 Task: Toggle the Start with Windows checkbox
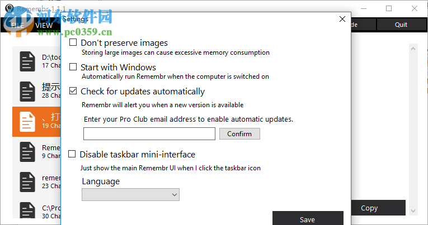[x=73, y=67]
